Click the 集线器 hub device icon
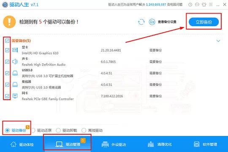228x152 pixels. (15, 84)
